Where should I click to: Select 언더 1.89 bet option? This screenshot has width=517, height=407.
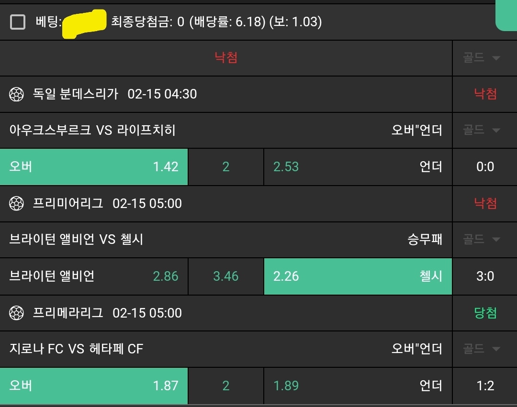tap(358, 386)
